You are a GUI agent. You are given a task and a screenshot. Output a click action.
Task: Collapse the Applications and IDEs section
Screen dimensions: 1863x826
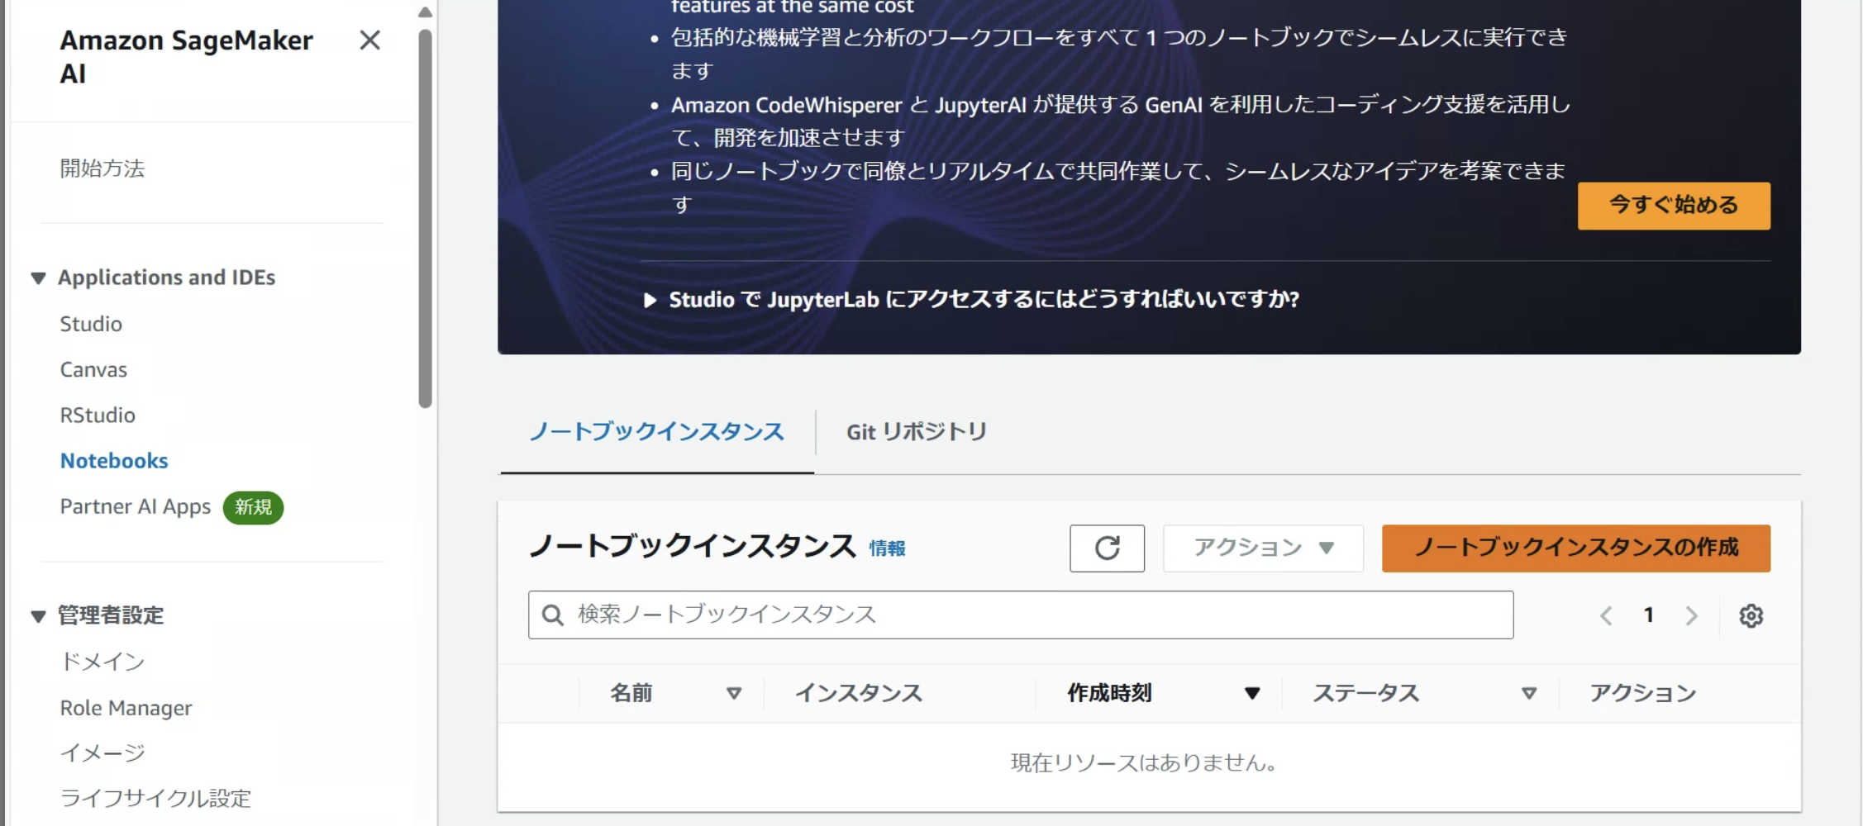coord(36,278)
